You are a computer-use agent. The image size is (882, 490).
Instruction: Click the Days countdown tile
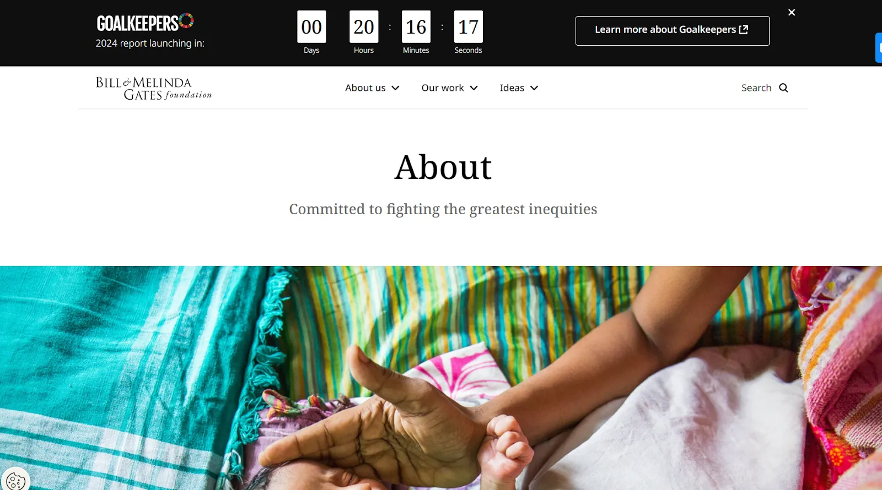tap(311, 26)
